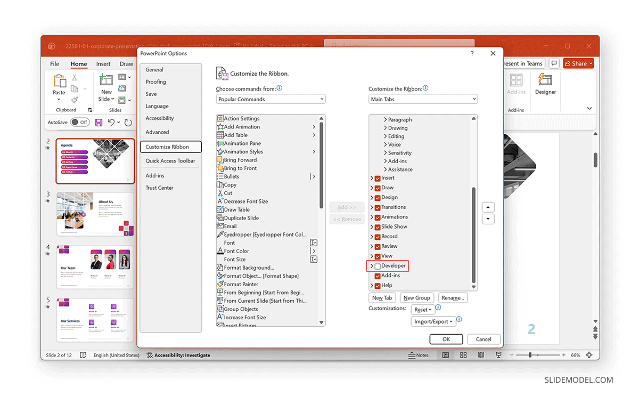This screenshot has width=639, height=396.
Task: Expand the Review tab entry
Action: click(x=372, y=246)
